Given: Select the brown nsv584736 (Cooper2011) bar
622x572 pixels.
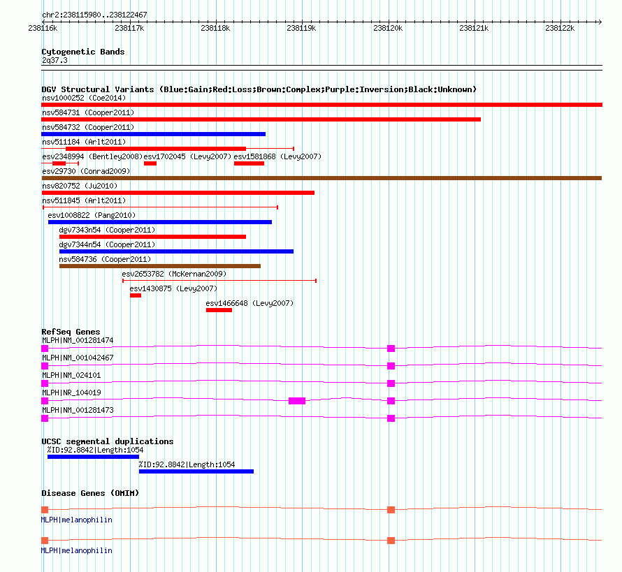Looking at the screenshot, I should [x=160, y=266].
